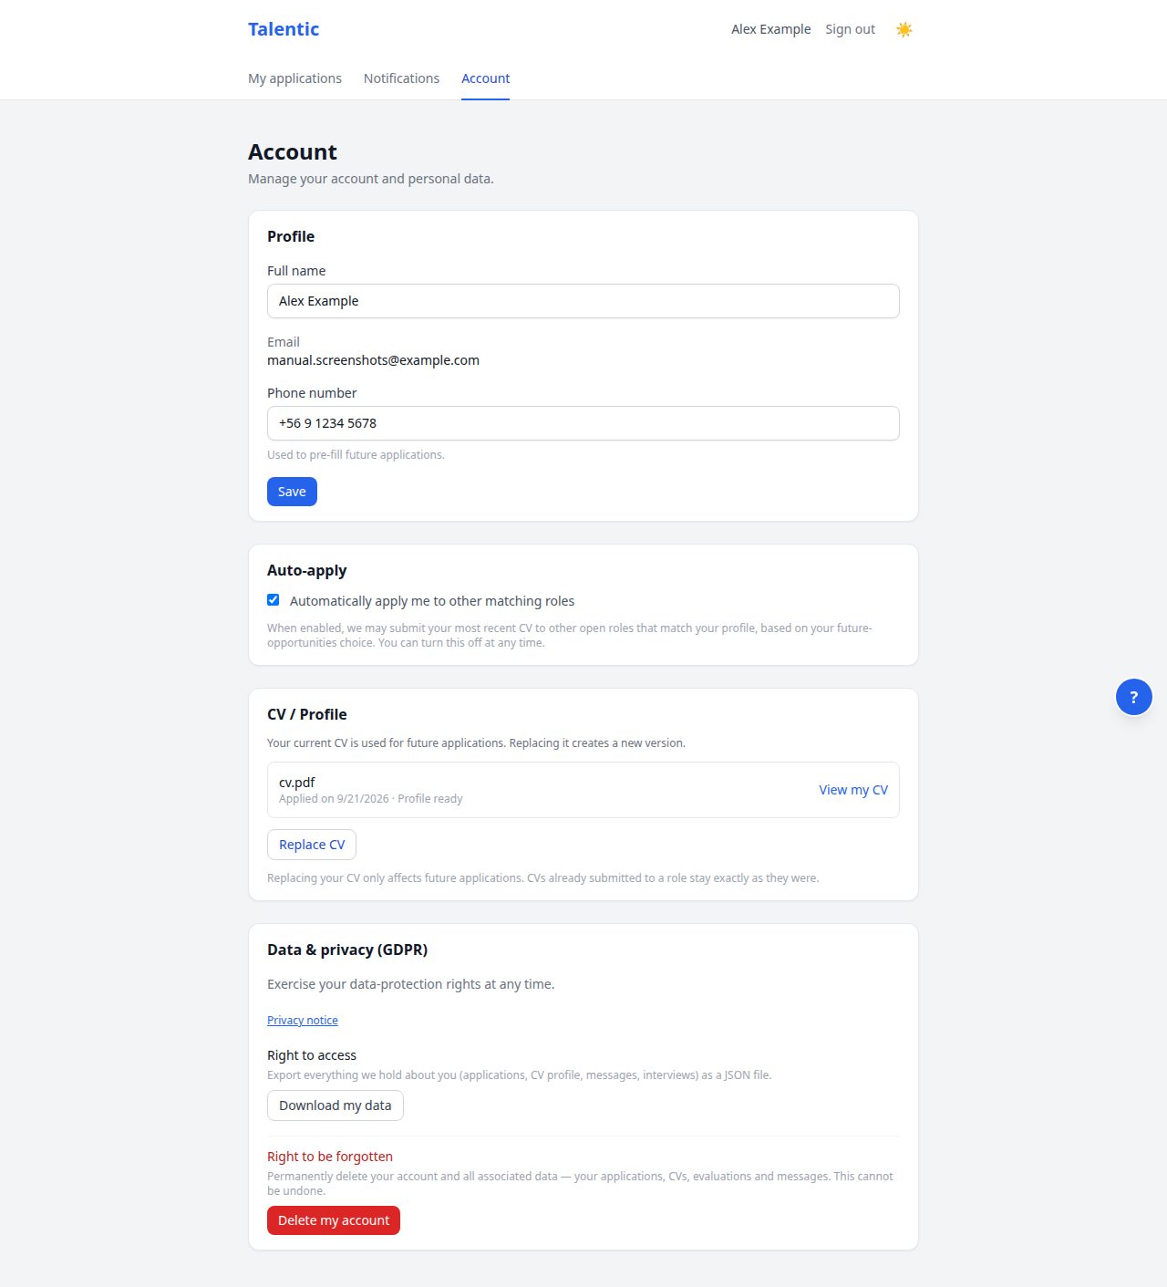Click 'Manage your account and personal data.' subtitle
This screenshot has height=1287, width=1167.
click(x=371, y=179)
